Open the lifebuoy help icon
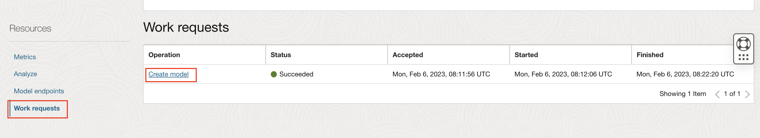Screen dimensions: 760x138 (x=743, y=44)
